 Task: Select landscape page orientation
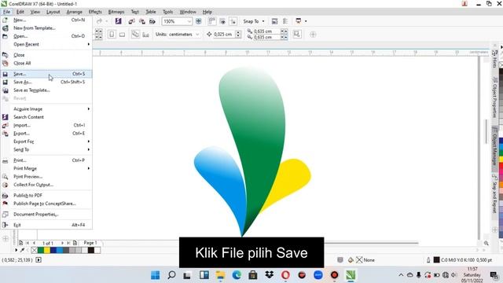coord(123,35)
